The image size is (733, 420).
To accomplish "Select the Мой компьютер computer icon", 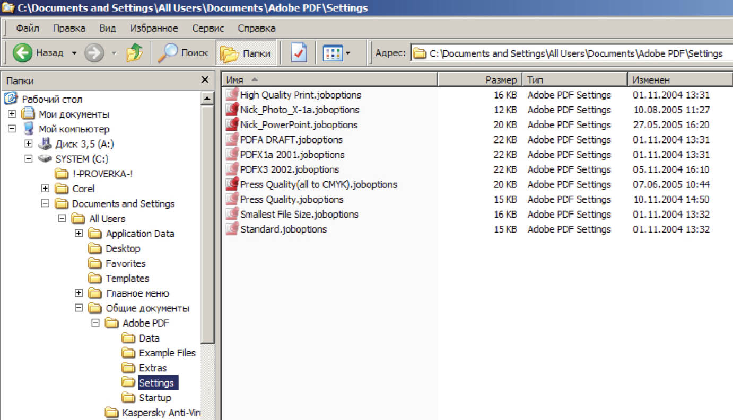I will [x=28, y=129].
